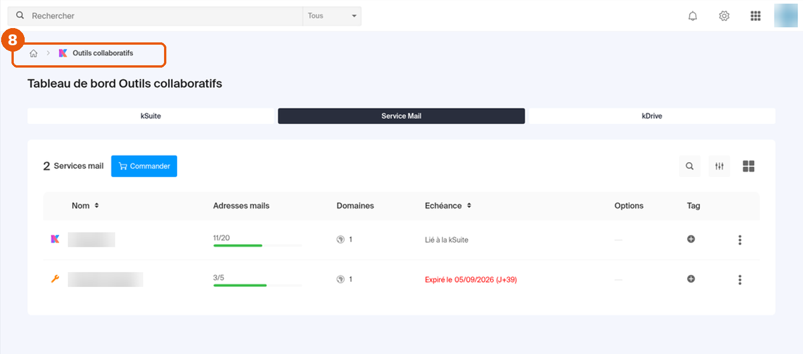Add a tag to the kSuite-linked service

point(691,239)
